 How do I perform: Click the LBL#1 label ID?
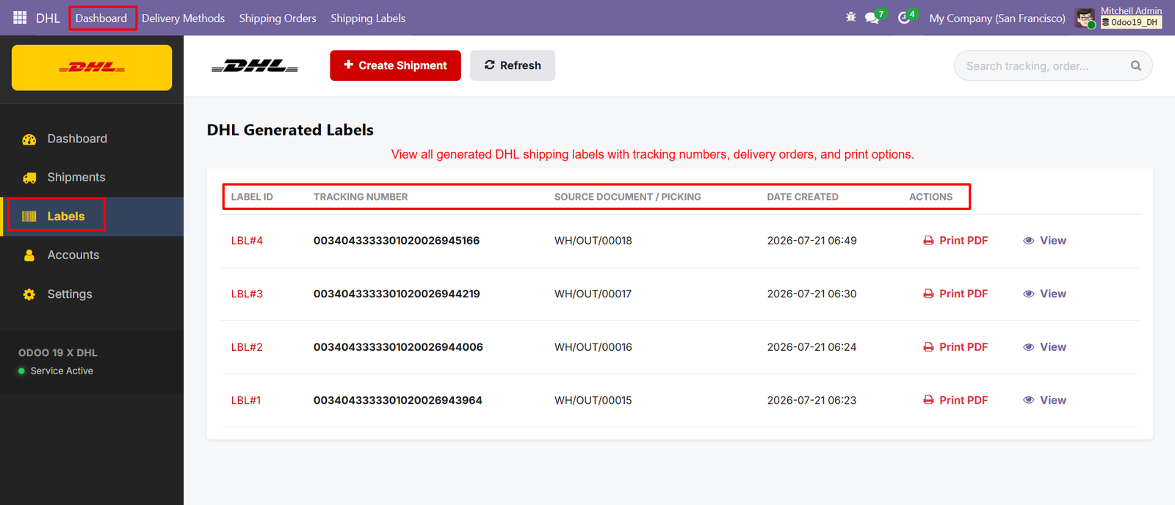tap(246, 400)
